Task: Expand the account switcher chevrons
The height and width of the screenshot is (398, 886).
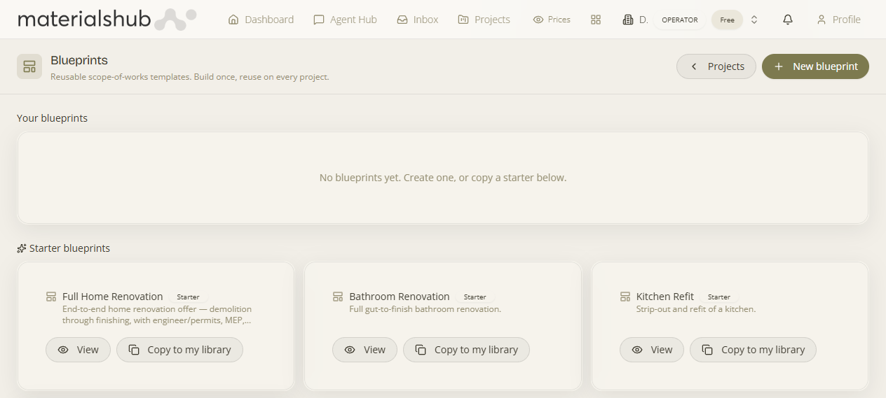Action: [754, 20]
